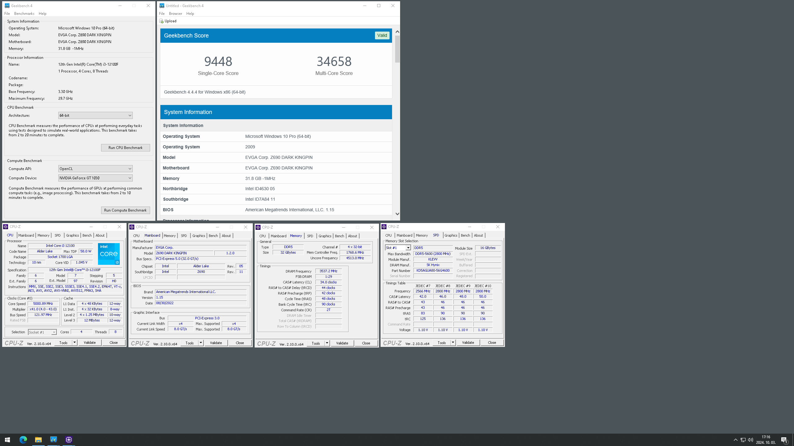Click Max Bandwidth DDR5-5600 (2800 MHz)
The height and width of the screenshot is (446, 794).
pos(433,254)
